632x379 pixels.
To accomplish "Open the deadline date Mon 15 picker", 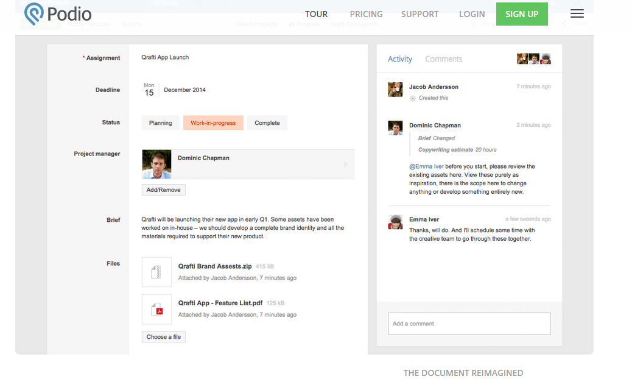I will click(x=149, y=90).
